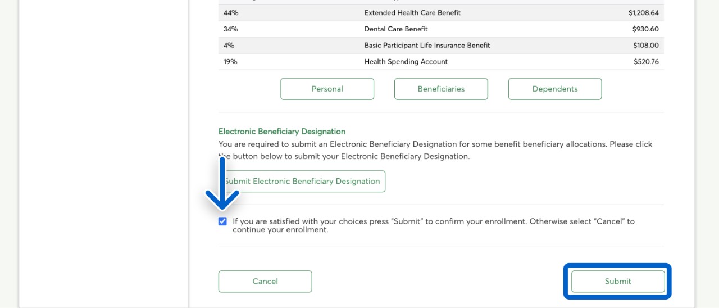The height and width of the screenshot is (308, 719).
Task: Click the Electronic Beneficiary Designation heading
Action: point(281,132)
